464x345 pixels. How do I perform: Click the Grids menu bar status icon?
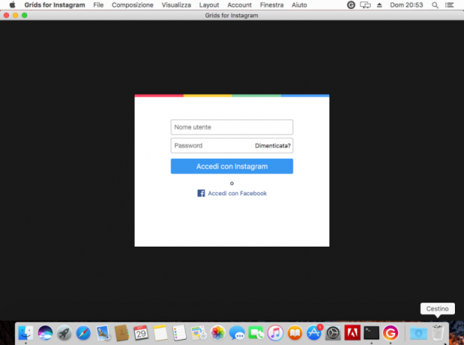[351, 5]
